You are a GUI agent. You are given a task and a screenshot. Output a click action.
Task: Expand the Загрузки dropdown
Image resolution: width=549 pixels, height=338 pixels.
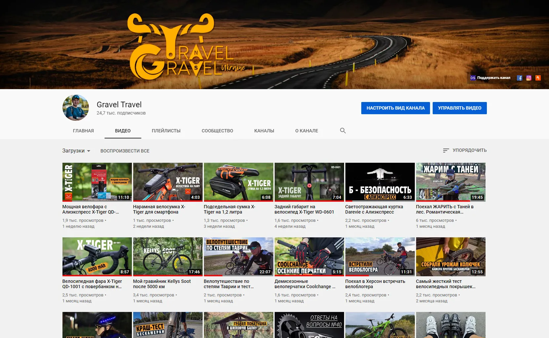point(76,151)
